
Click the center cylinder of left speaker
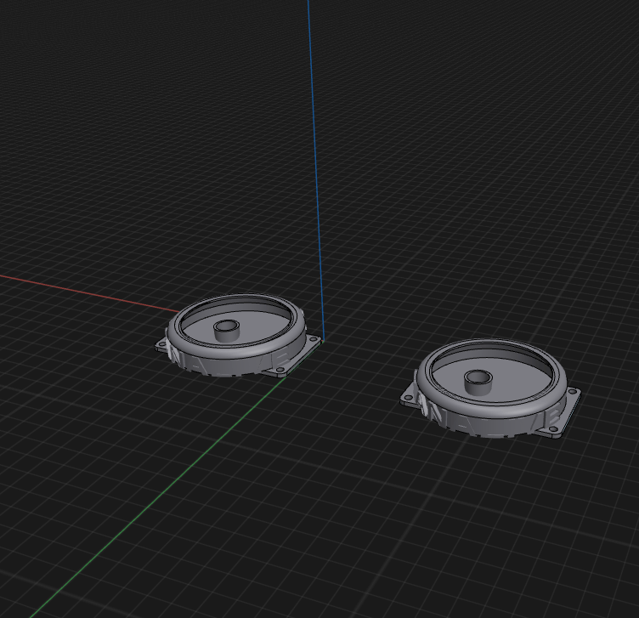tap(227, 331)
